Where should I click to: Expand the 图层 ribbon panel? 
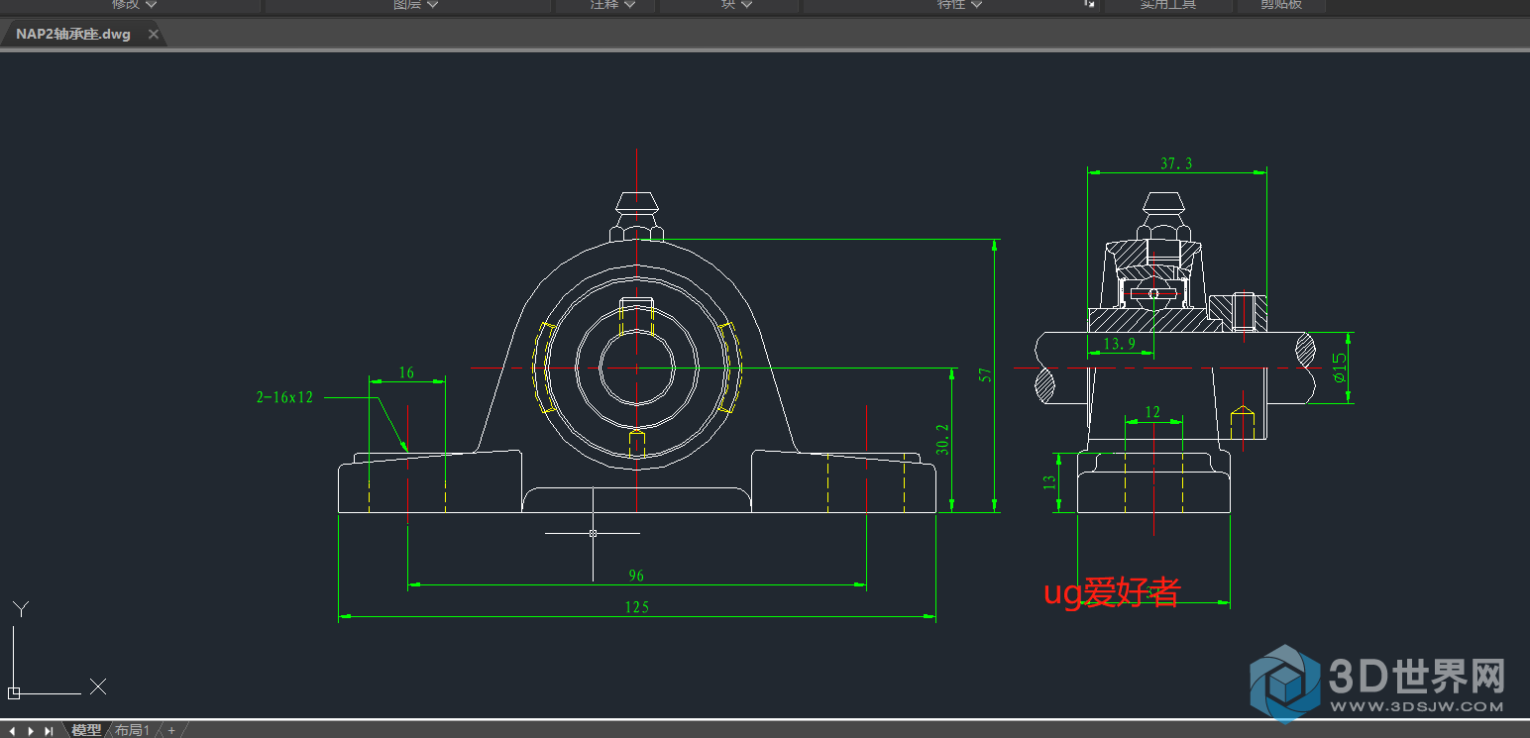click(x=416, y=5)
